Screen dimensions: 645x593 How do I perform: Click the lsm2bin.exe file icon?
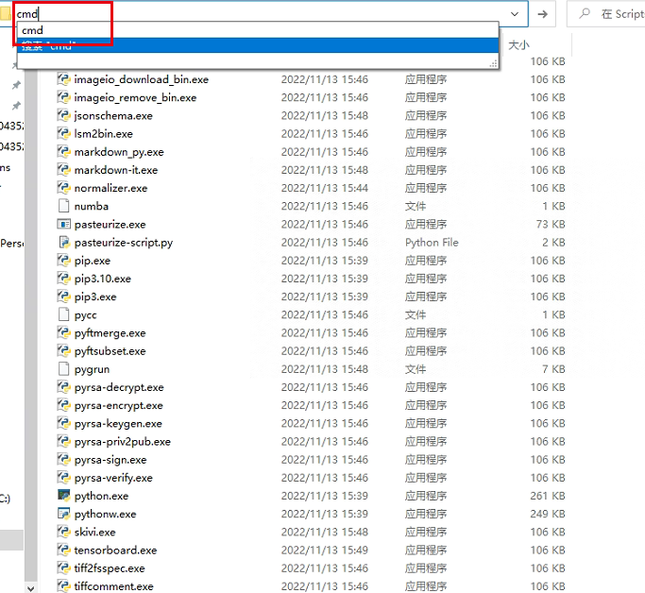point(64,133)
